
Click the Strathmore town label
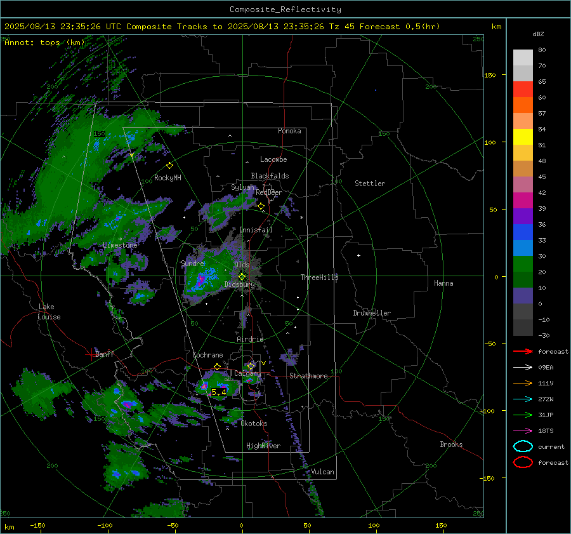click(x=308, y=376)
